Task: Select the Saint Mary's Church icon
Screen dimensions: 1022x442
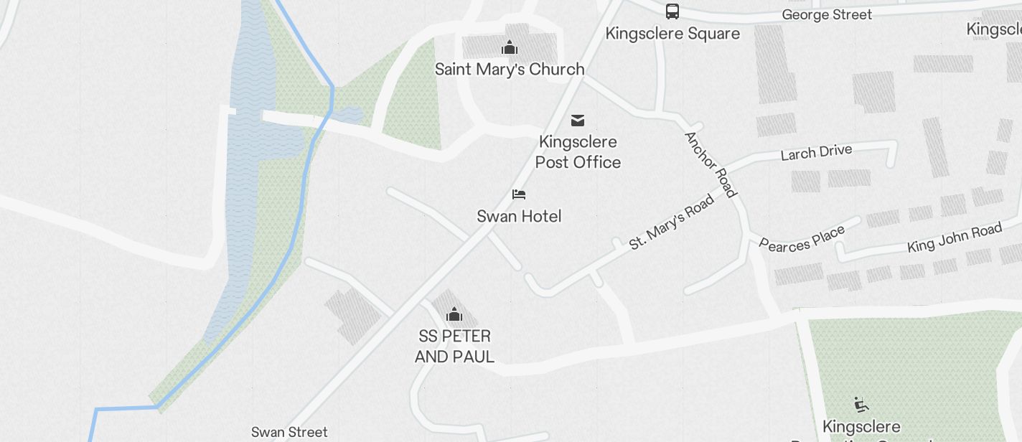Action: tap(510, 48)
